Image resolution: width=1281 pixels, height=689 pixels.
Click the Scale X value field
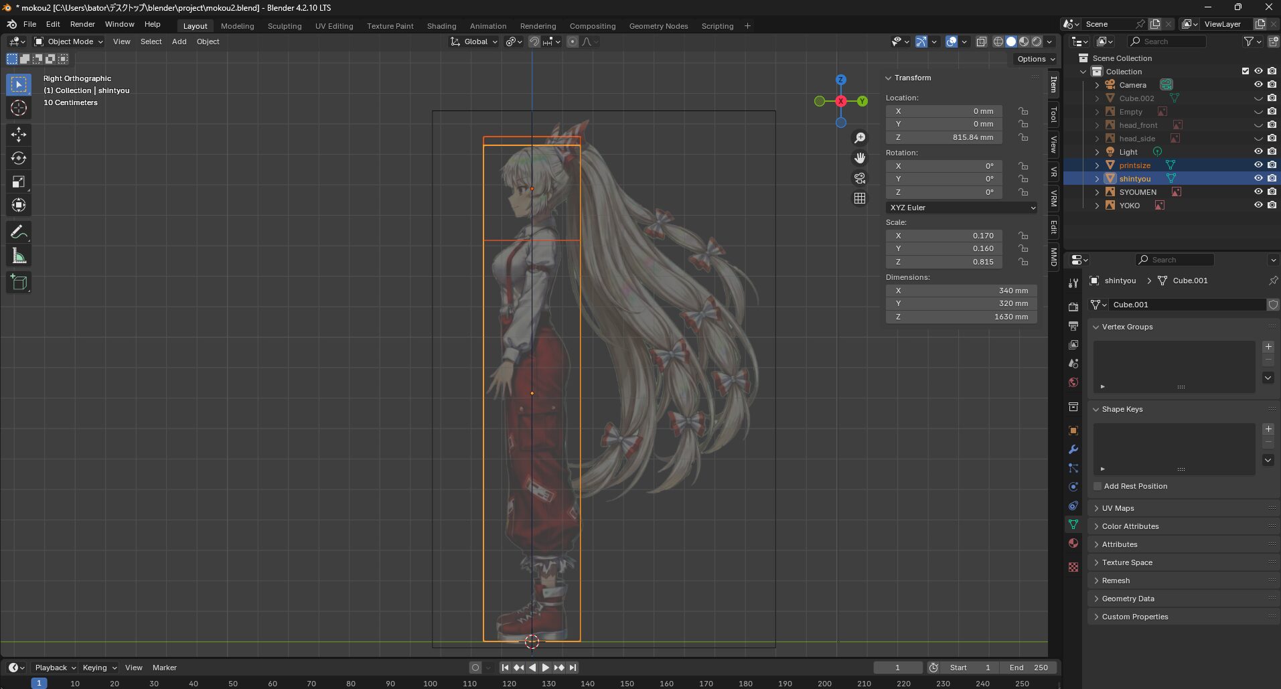pyautogui.click(x=944, y=236)
